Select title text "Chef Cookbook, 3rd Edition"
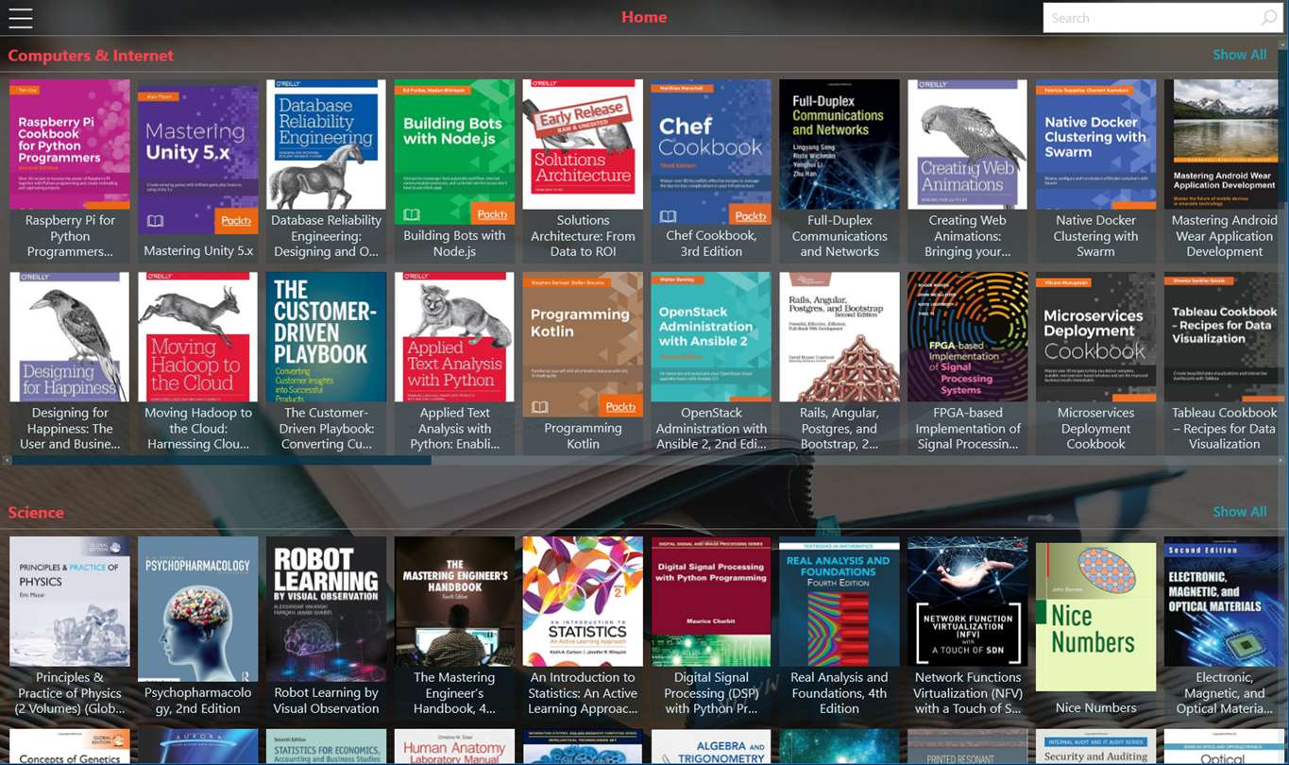 click(711, 244)
